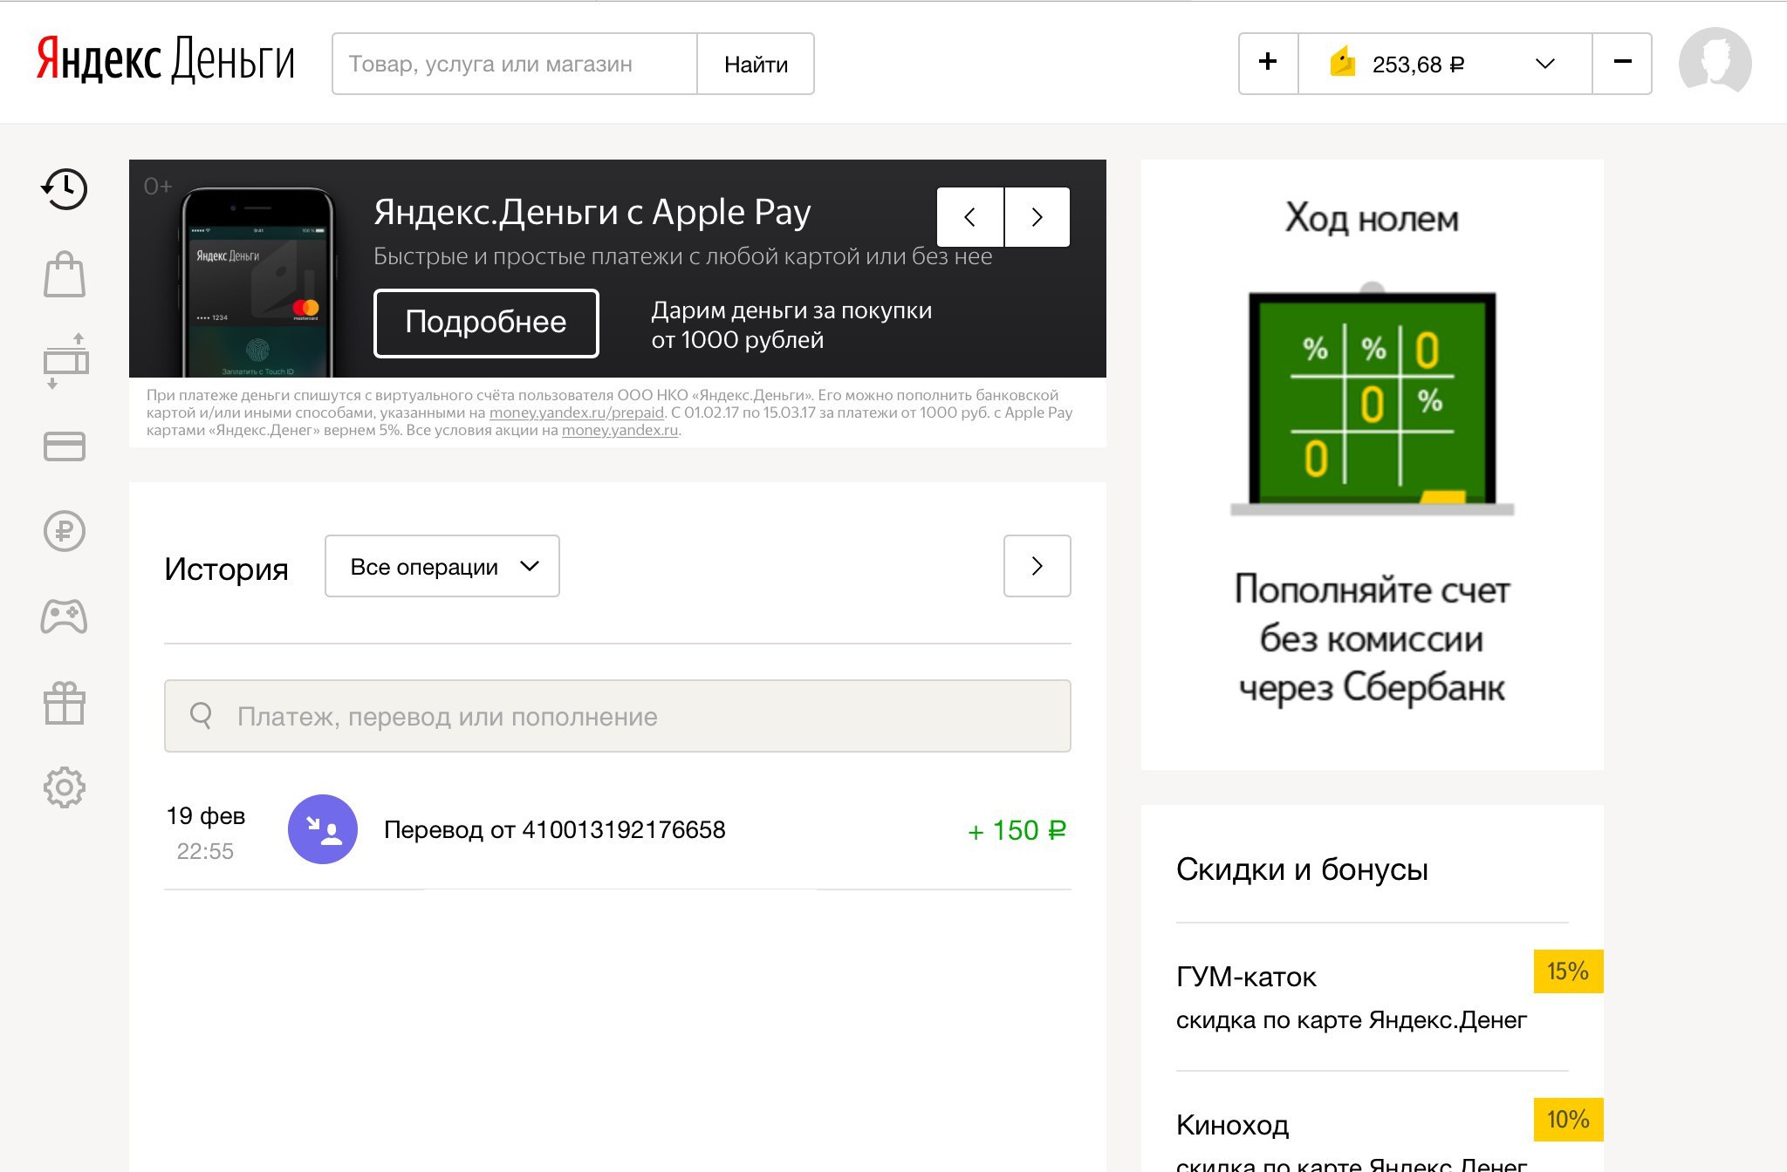Click the История heading

tap(226, 569)
